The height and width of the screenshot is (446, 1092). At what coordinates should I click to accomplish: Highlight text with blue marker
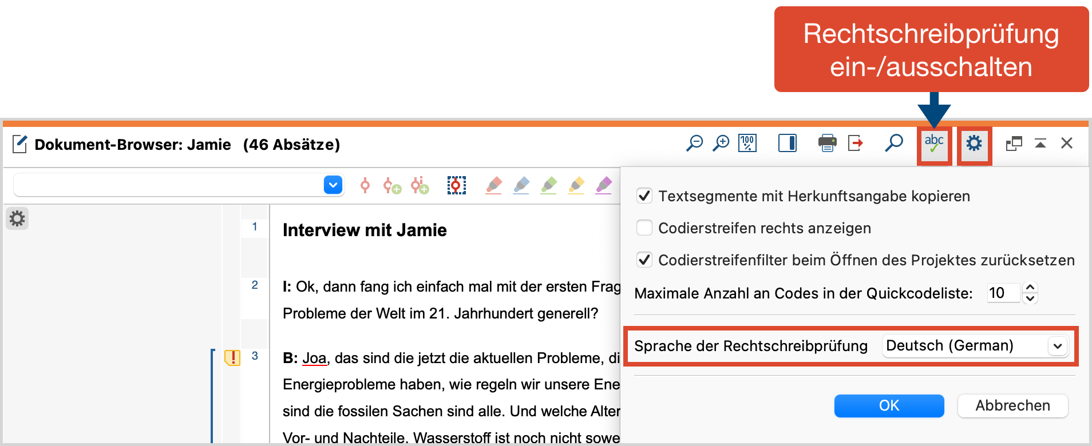[521, 185]
